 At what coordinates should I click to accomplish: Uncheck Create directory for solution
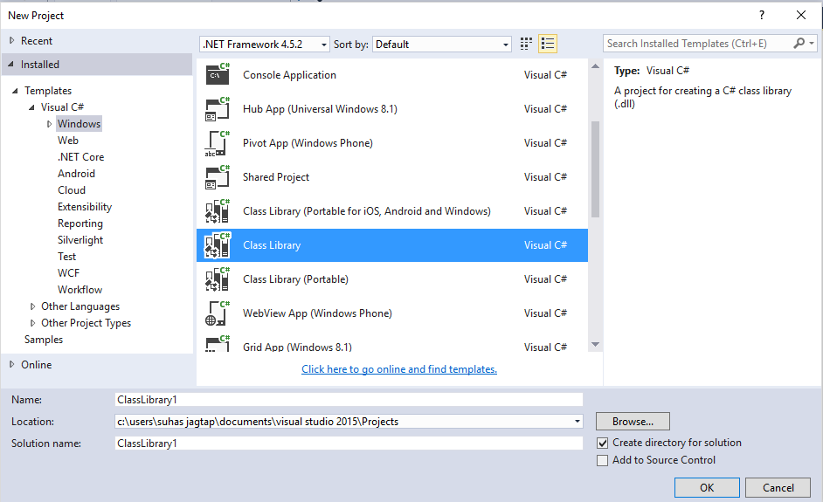(602, 444)
